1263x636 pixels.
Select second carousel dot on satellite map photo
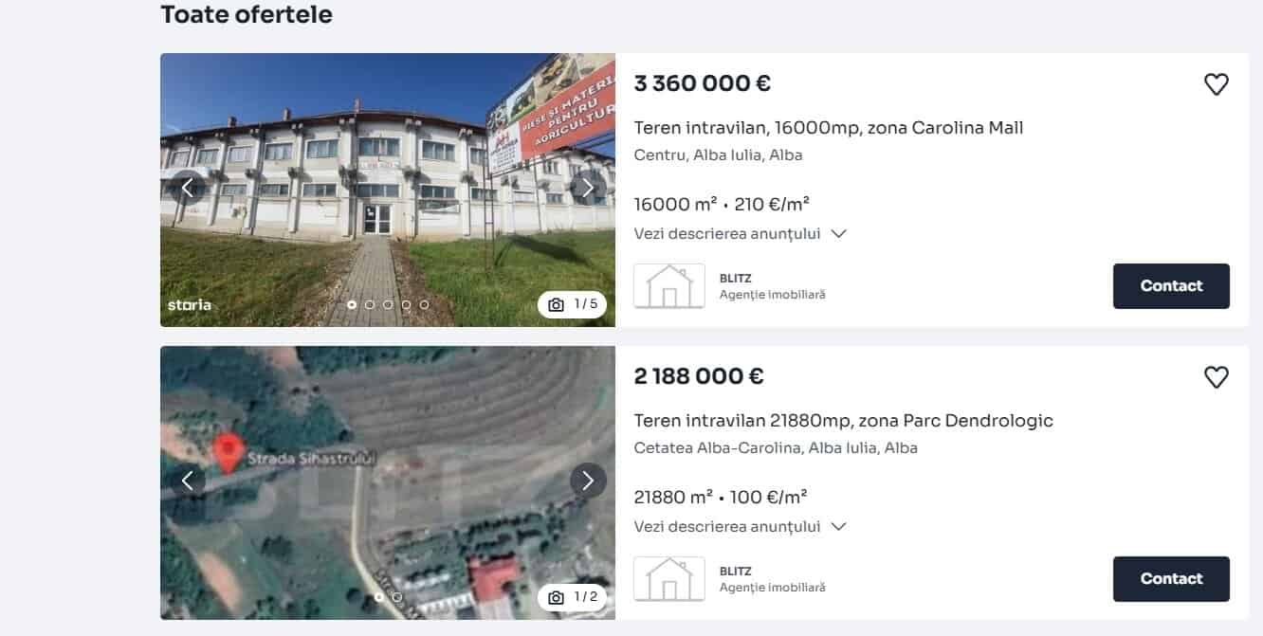pyautogui.click(x=396, y=597)
